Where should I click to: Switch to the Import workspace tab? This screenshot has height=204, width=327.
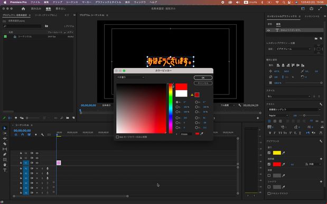click(36, 8)
